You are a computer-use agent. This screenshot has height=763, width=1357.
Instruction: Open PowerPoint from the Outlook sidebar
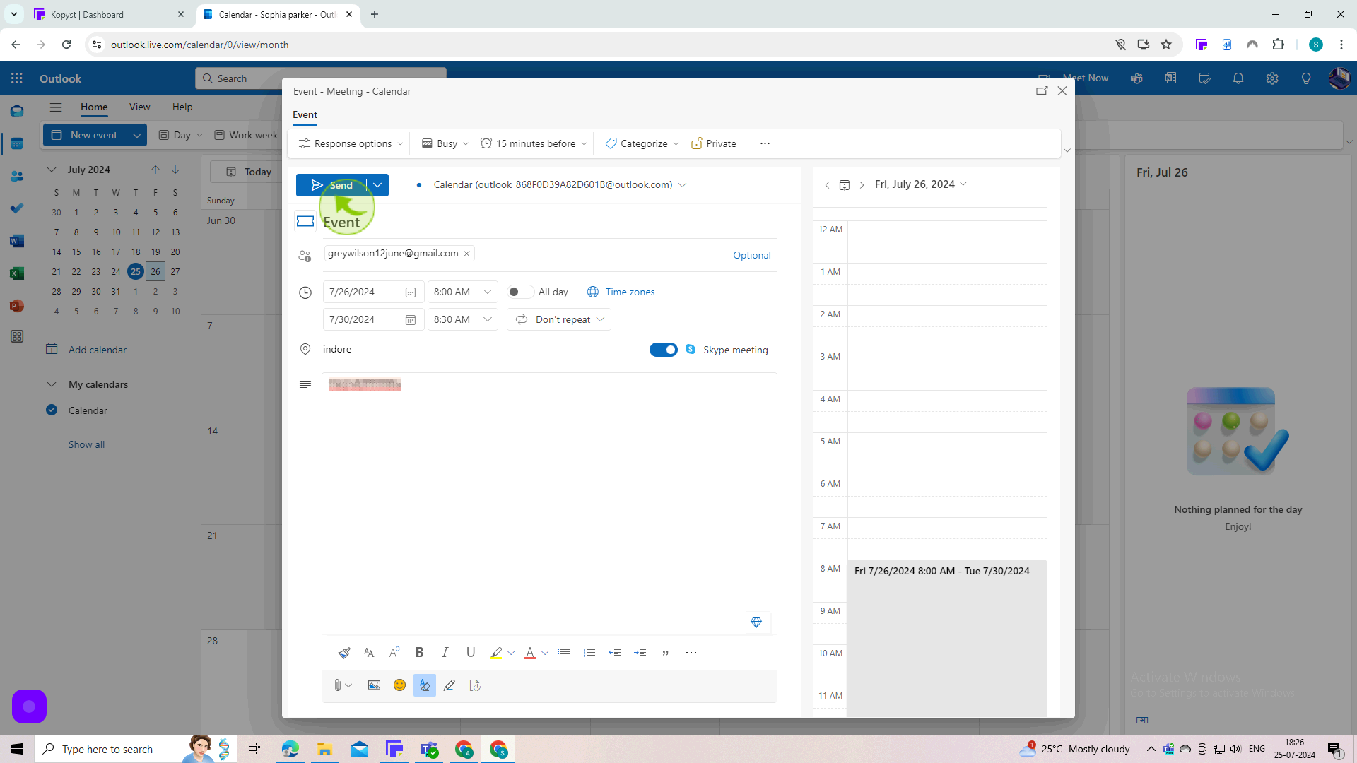(17, 306)
